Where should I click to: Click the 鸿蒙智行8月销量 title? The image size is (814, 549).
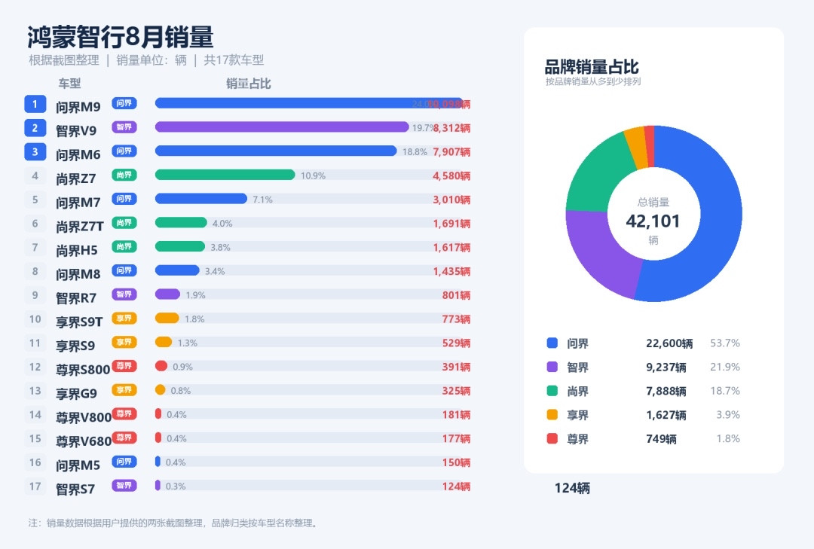(x=121, y=38)
